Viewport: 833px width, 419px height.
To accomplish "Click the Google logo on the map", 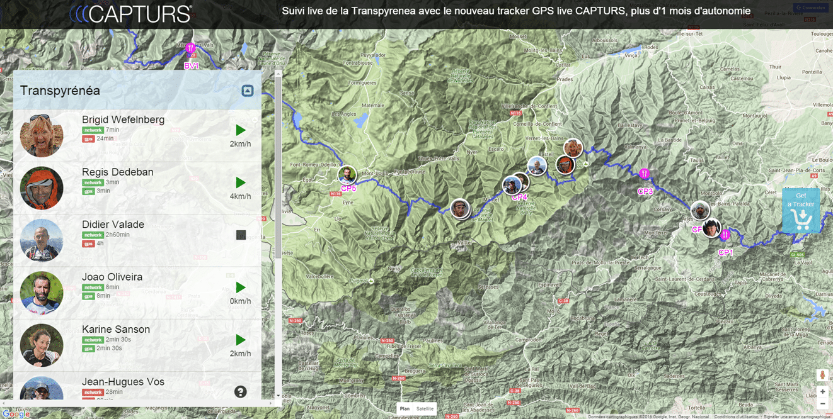I will pos(16,413).
